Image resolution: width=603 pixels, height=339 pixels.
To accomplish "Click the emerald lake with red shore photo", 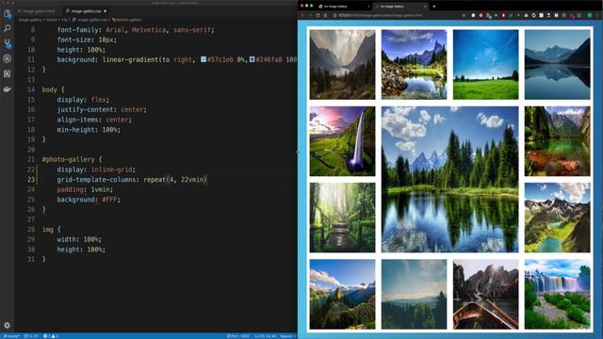I will (x=557, y=141).
